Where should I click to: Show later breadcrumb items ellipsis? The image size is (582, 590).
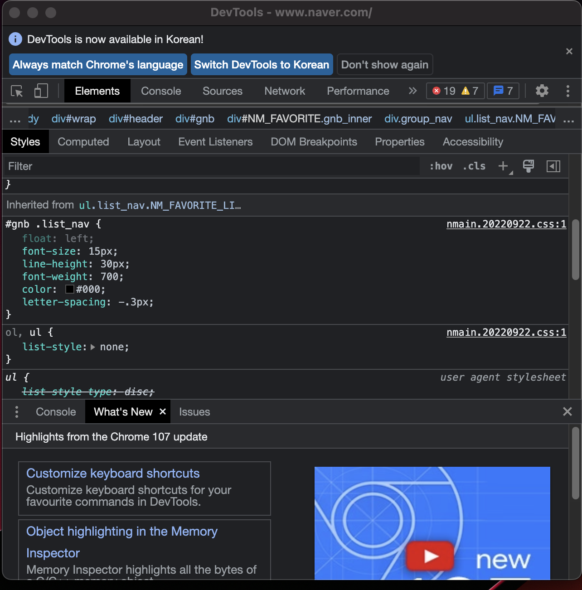569,119
